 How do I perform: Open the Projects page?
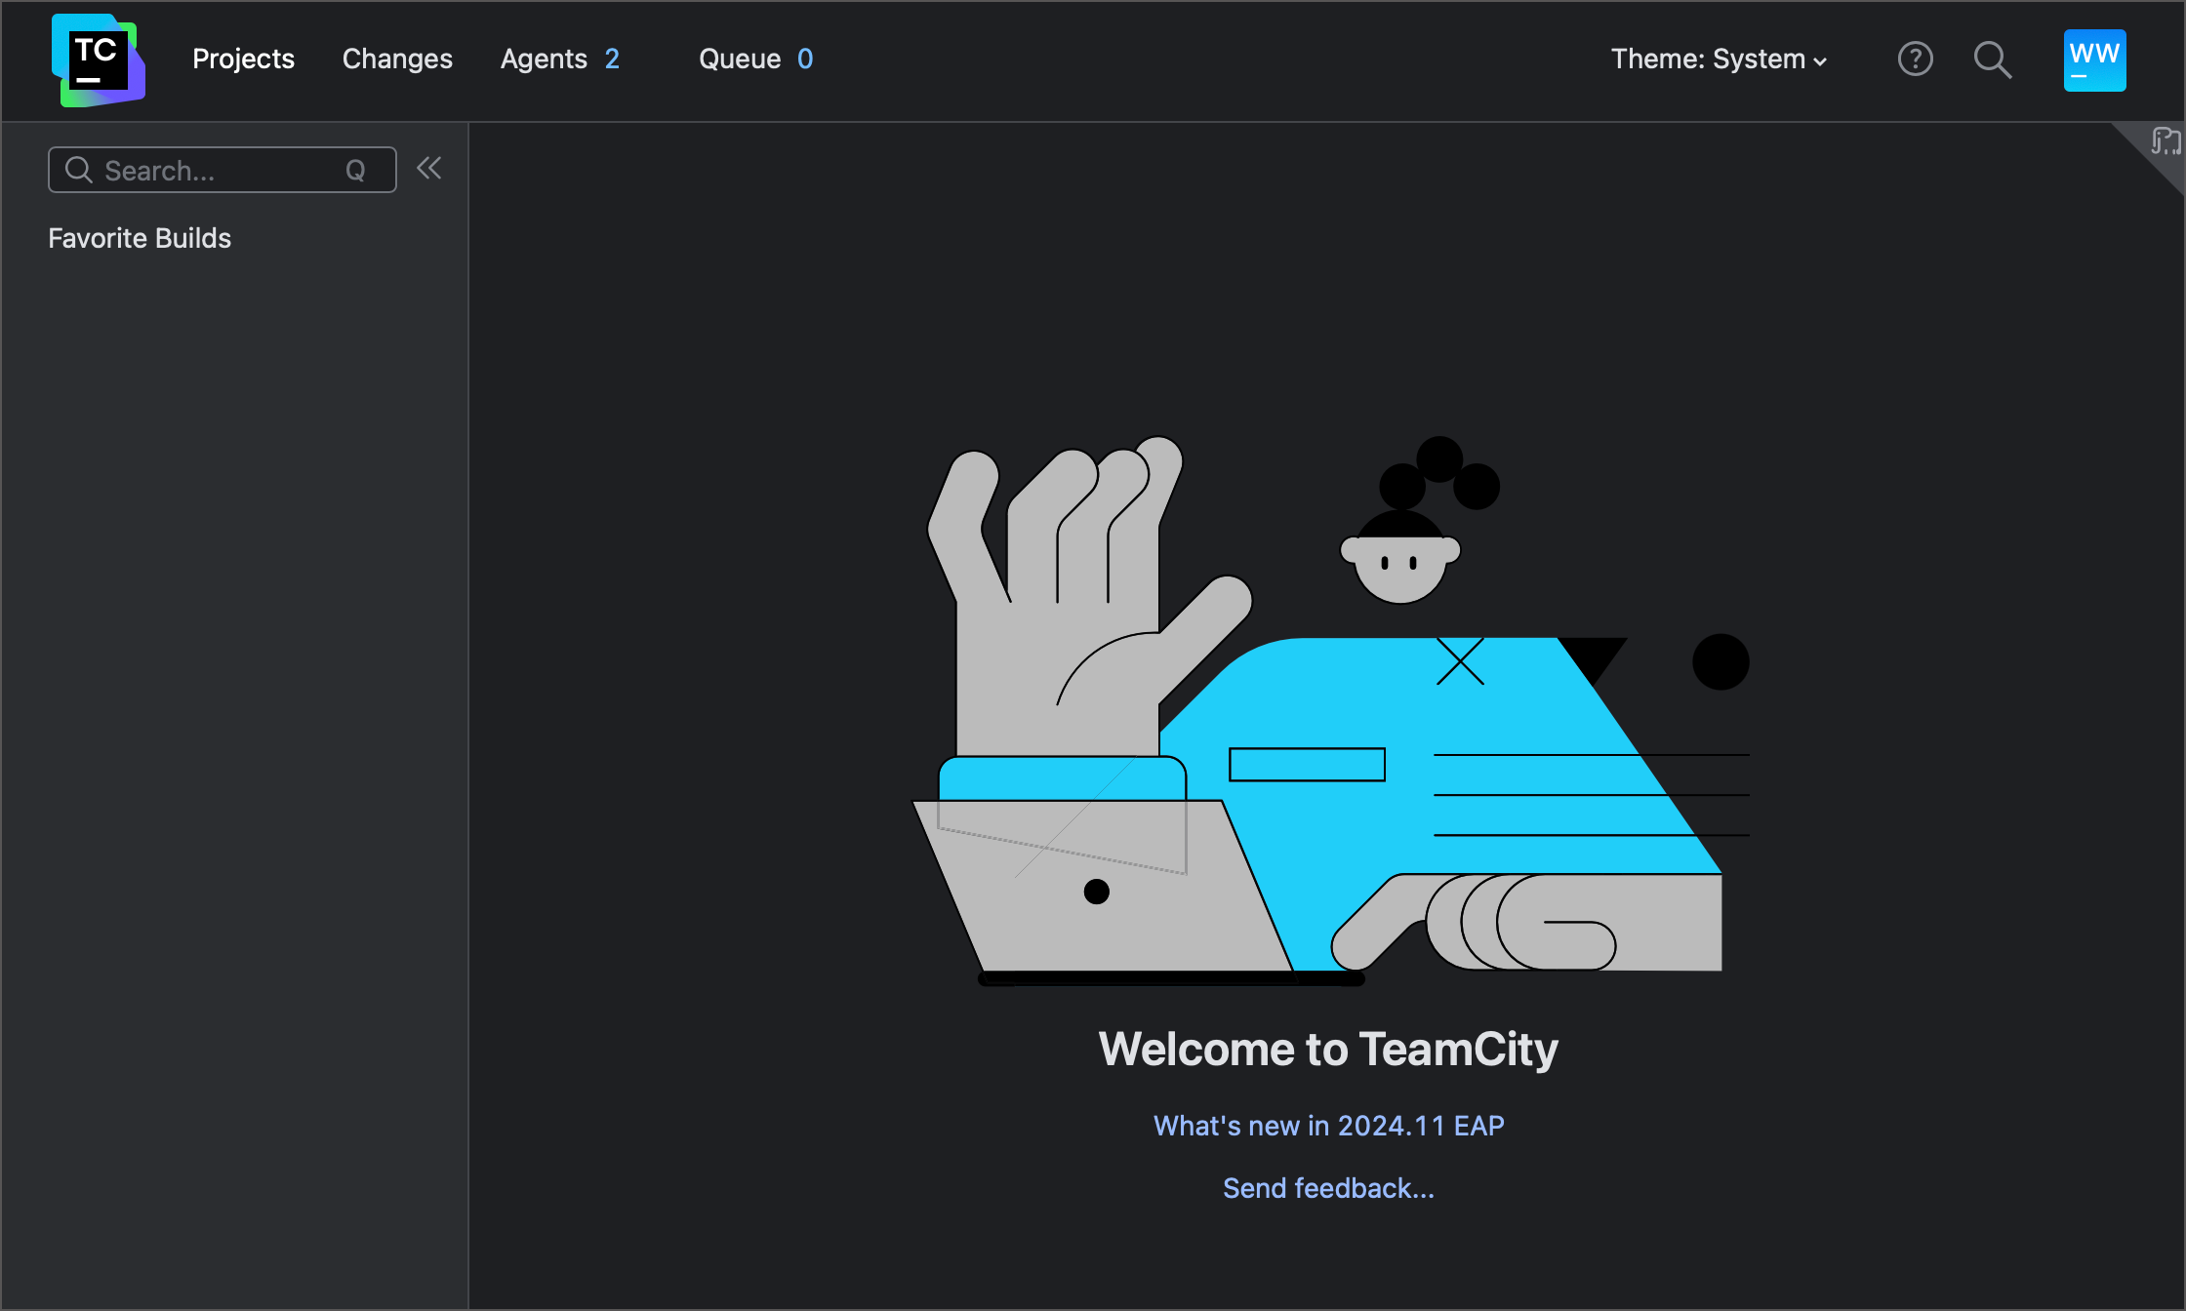pos(243,59)
